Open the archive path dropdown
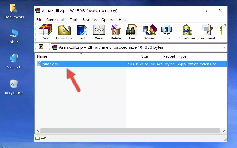Viewport: 237px width, 148px height. click(x=225, y=47)
